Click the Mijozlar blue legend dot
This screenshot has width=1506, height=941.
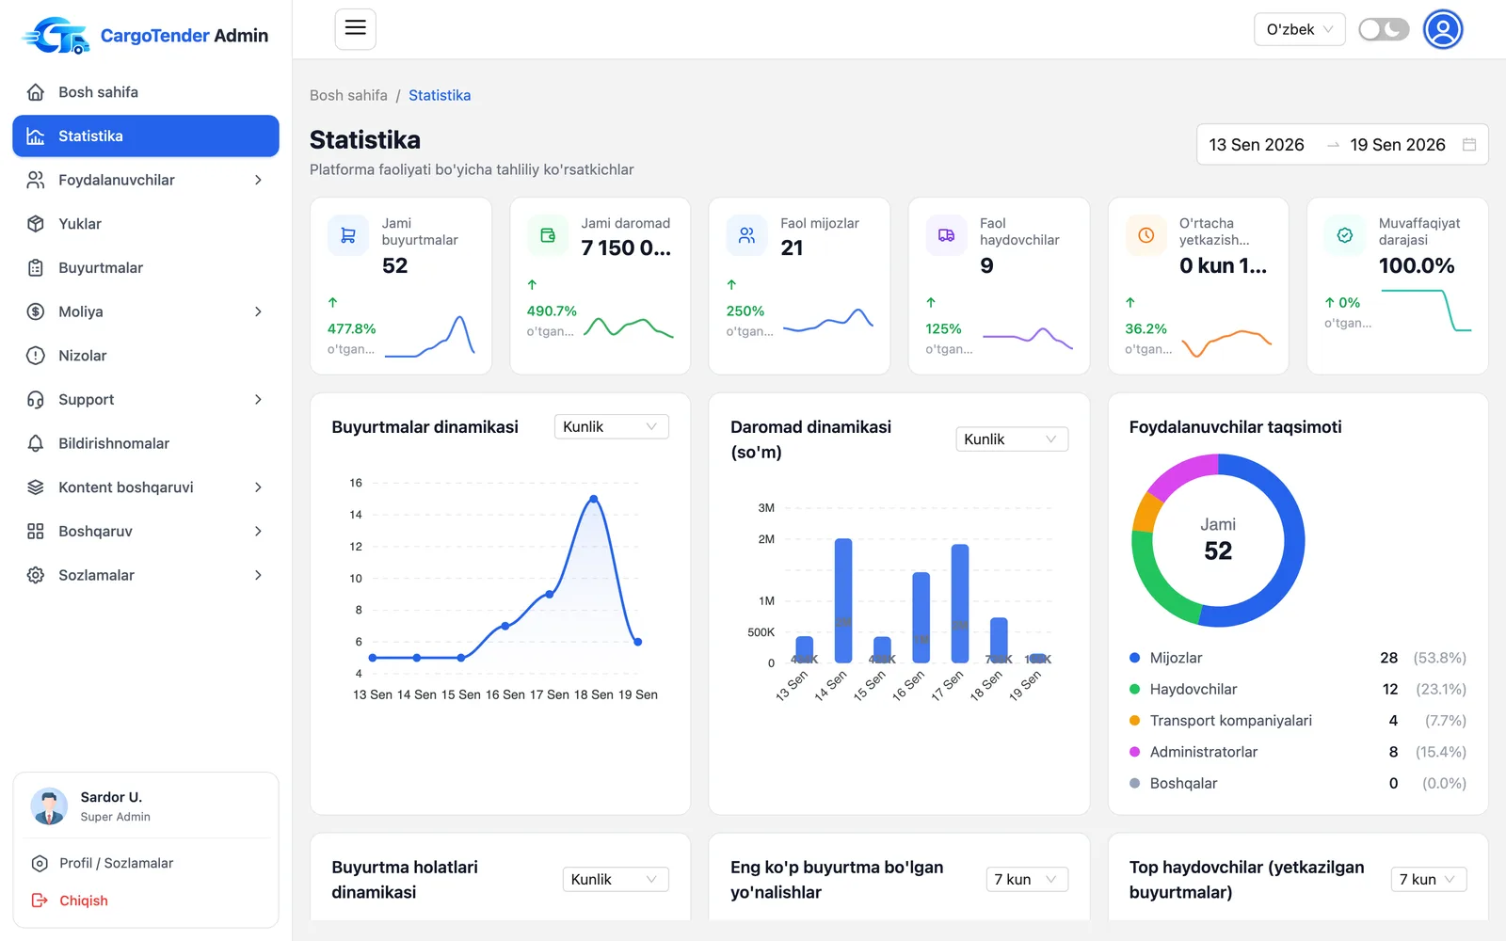1135,658
